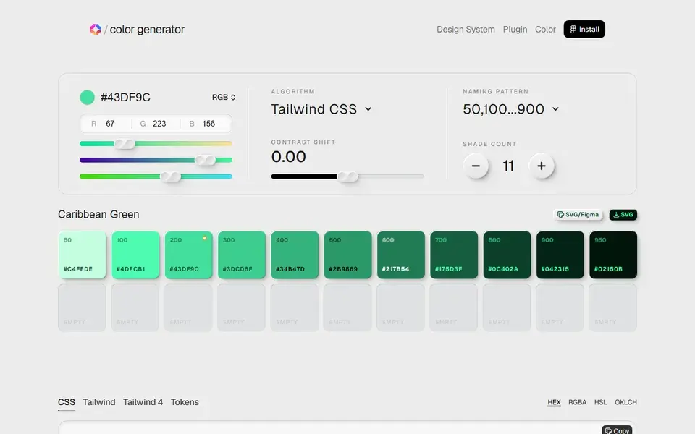This screenshot has height=434, width=695.
Task: Select the 950 shade swatch #02150B
Action: point(613,255)
